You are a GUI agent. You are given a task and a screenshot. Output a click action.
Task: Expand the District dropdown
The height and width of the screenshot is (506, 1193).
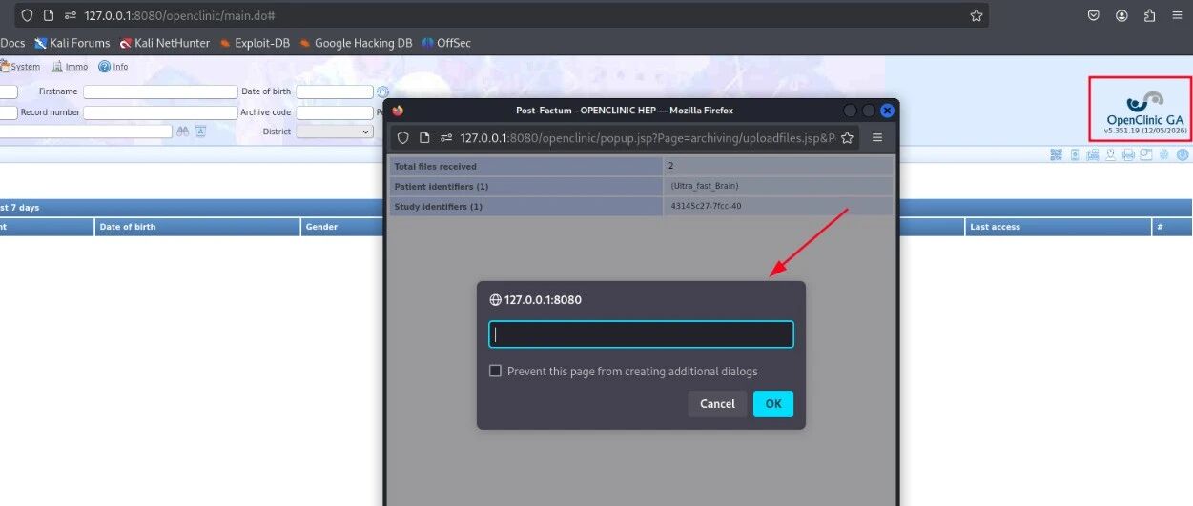tap(335, 132)
